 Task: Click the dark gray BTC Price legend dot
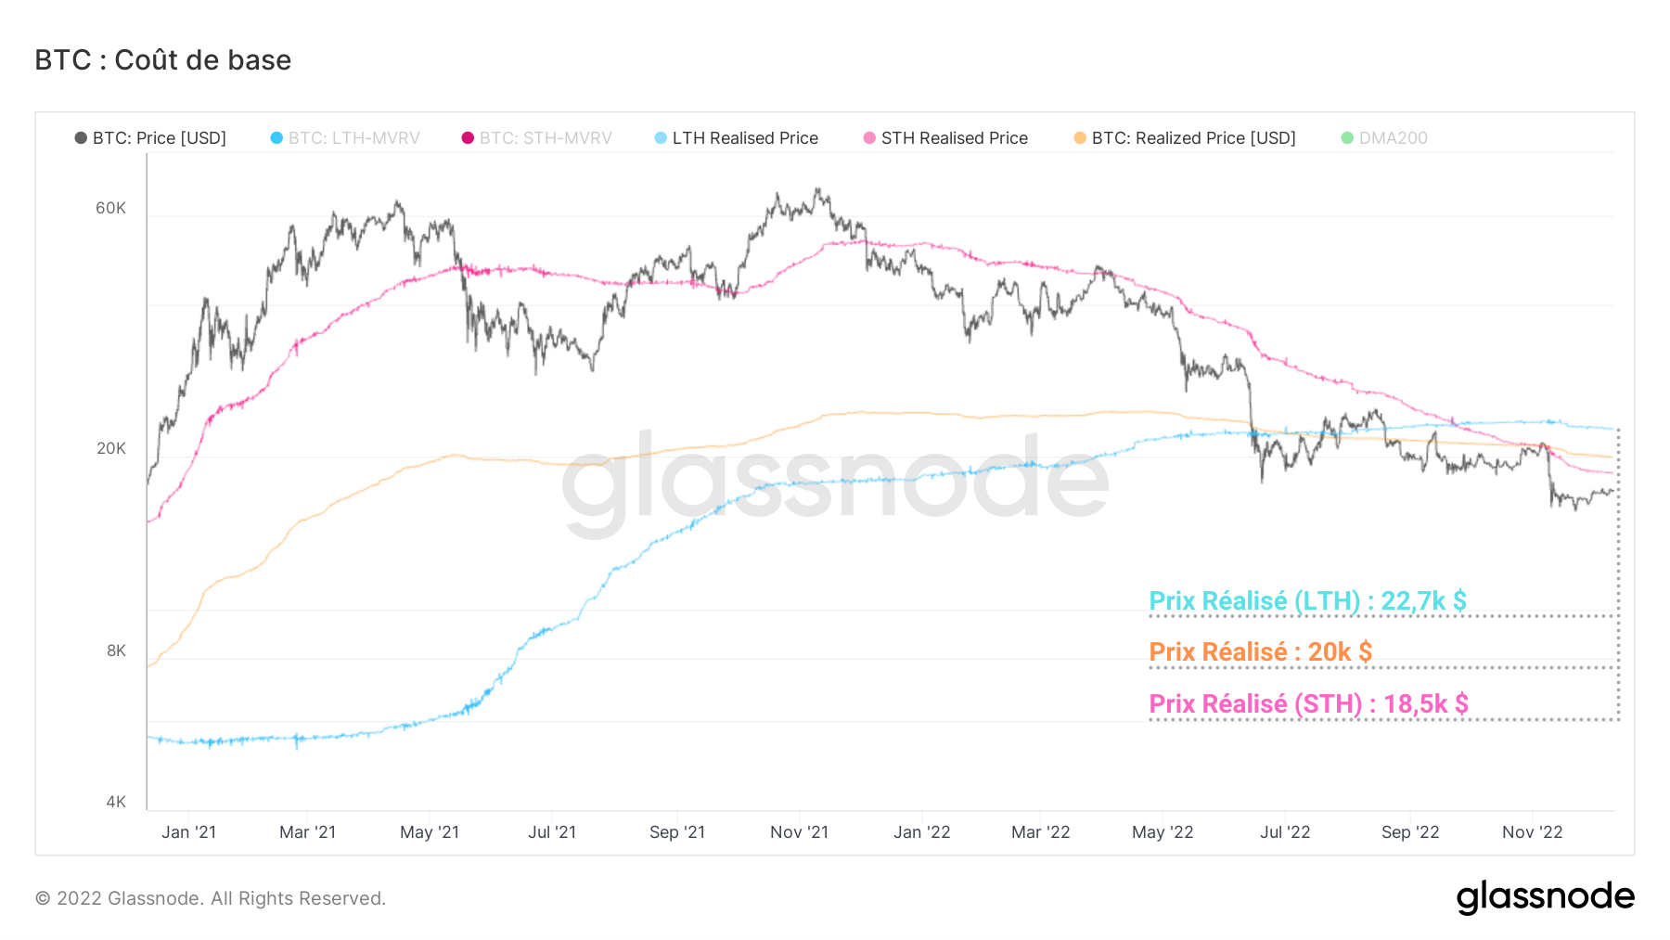pyautogui.click(x=81, y=138)
